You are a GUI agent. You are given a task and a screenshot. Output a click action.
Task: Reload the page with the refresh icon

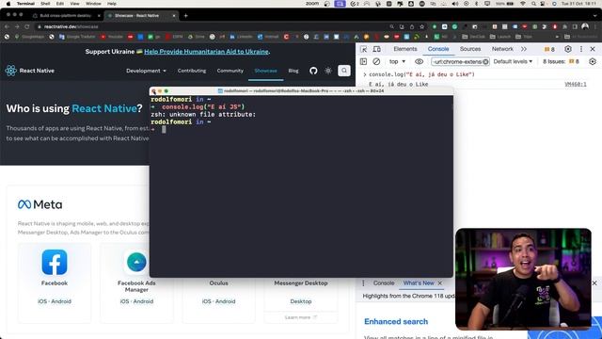click(x=27, y=26)
